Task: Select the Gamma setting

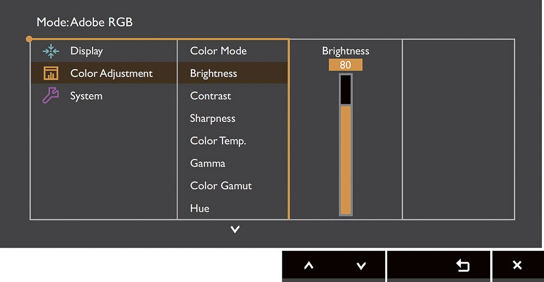Action: click(x=207, y=163)
